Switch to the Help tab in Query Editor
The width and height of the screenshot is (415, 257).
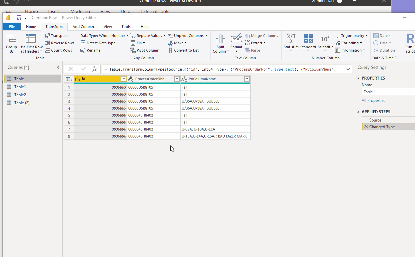point(145,27)
